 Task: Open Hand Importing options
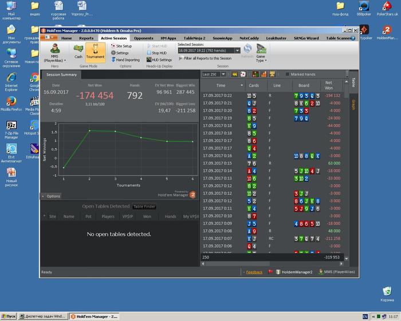125,60
